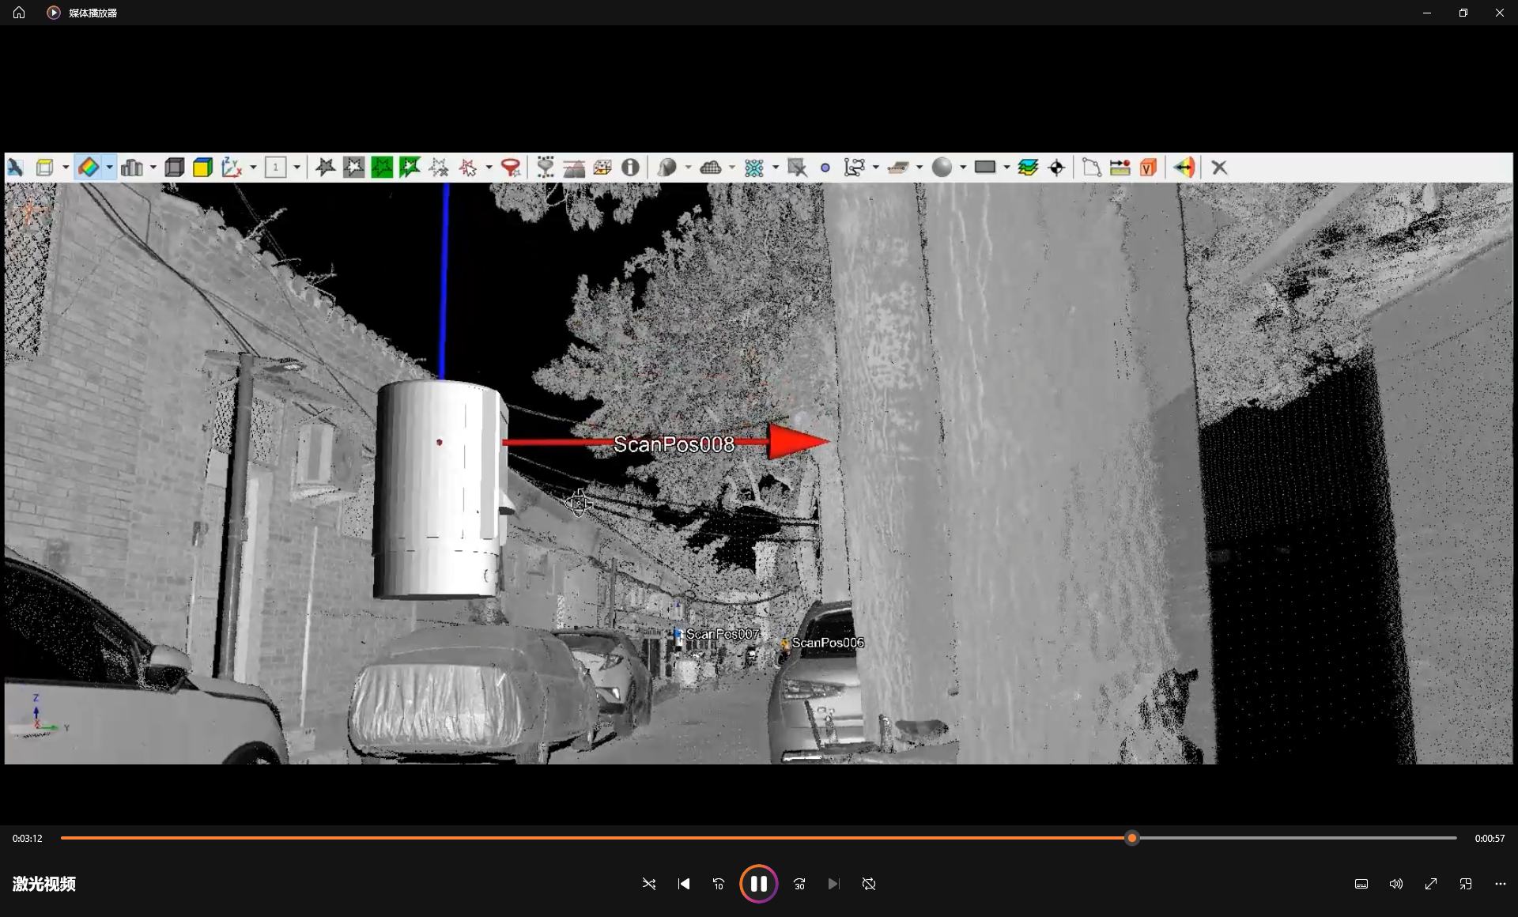Click the X icon at toolbar end

point(1219,168)
